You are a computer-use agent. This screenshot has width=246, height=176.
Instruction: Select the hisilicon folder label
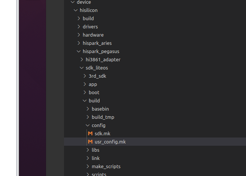point(89,10)
